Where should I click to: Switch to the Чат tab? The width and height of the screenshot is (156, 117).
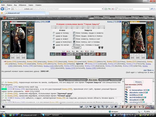coord(61,80)
